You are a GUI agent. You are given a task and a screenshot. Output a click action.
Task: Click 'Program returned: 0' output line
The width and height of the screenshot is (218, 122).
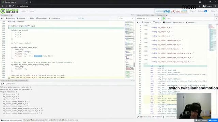[8, 92]
